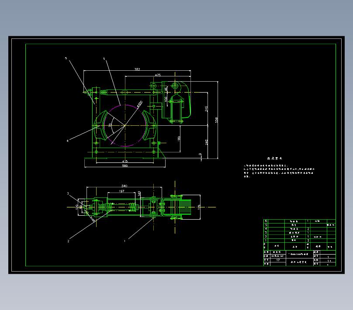Select the 180 vertical dimension text

(x=179, y=138)
